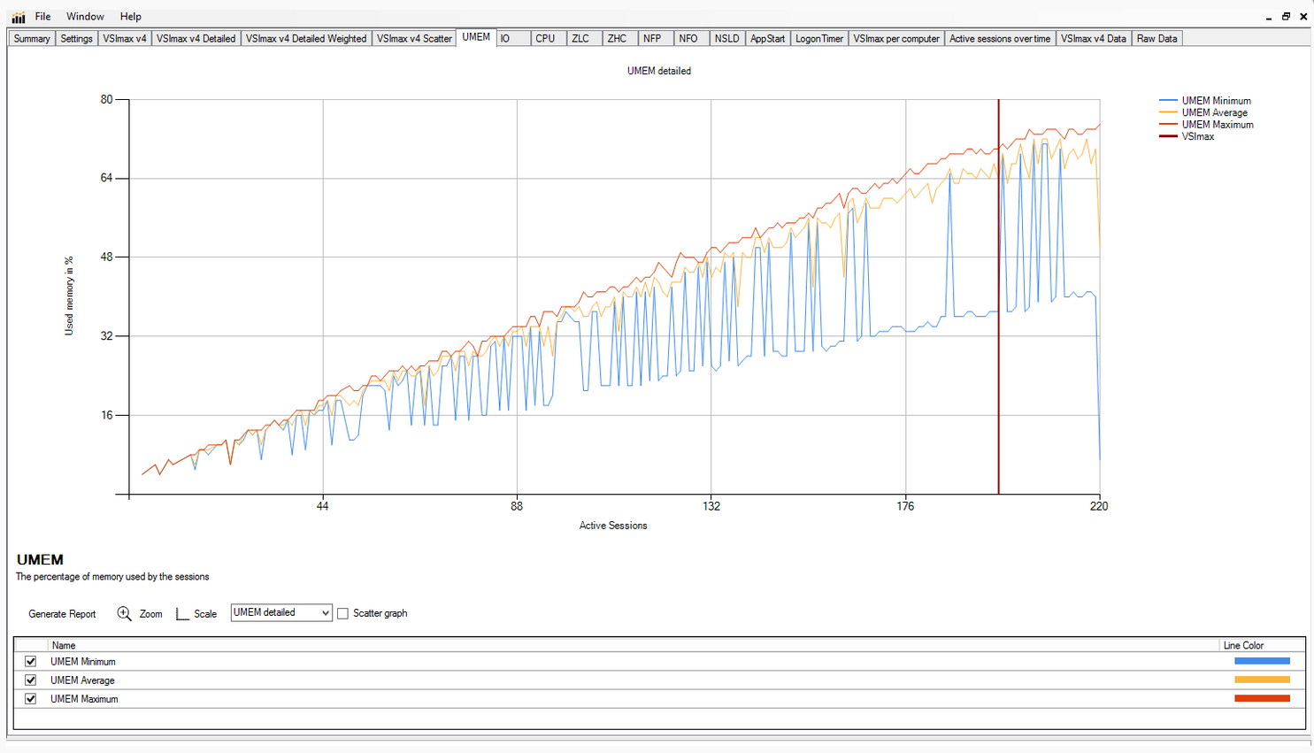Uncheck the UMEM Maximum series checkbox
The width and height of the screenshot is (1314, 753).
(31, 699)
